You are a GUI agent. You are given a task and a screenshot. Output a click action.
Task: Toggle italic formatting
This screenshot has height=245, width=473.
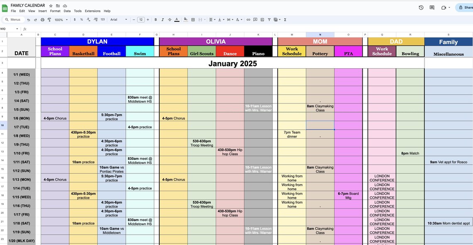point(162,19)
